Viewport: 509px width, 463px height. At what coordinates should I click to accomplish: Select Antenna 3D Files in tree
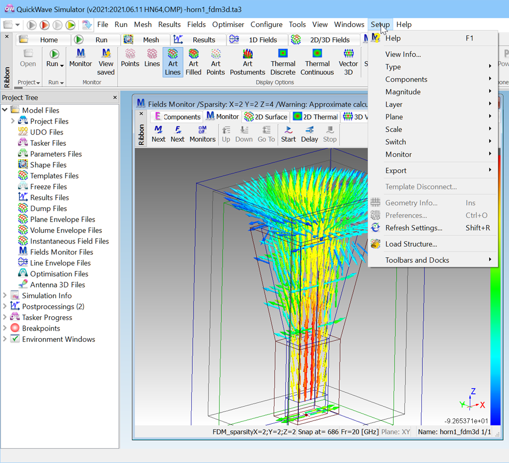pos(58,284)
